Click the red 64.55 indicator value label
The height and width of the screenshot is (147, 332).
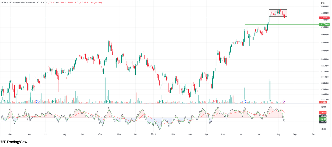click(x=323, y=113)
